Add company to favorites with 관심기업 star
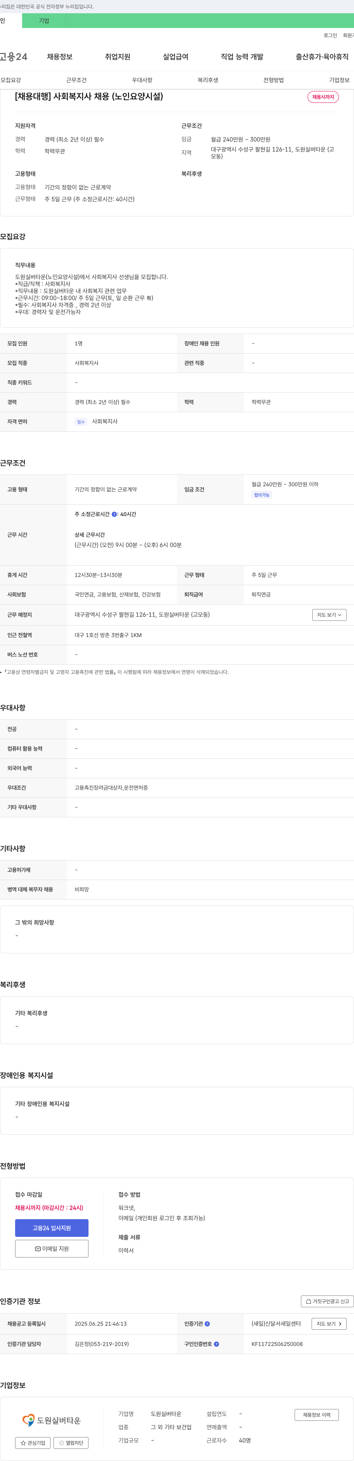 [x=33, y=1443]
